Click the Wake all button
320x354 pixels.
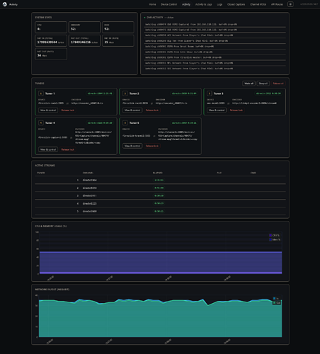(248, 84)
